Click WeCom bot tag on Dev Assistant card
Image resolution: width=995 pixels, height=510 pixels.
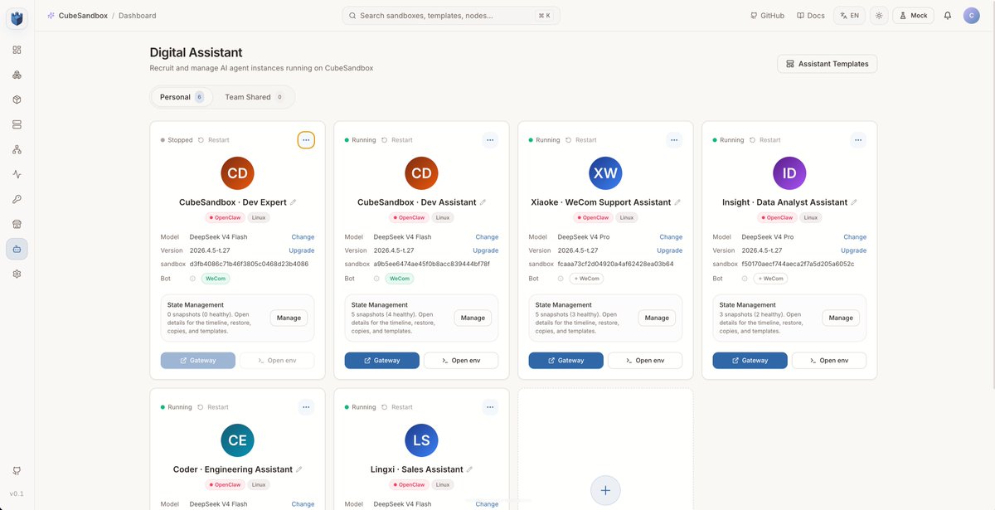point(400,279)
